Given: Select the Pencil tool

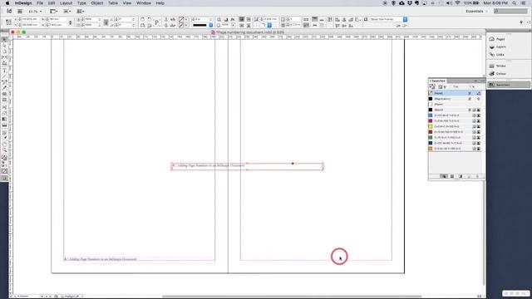Looking at the screenshot, I should pos(4,87).
